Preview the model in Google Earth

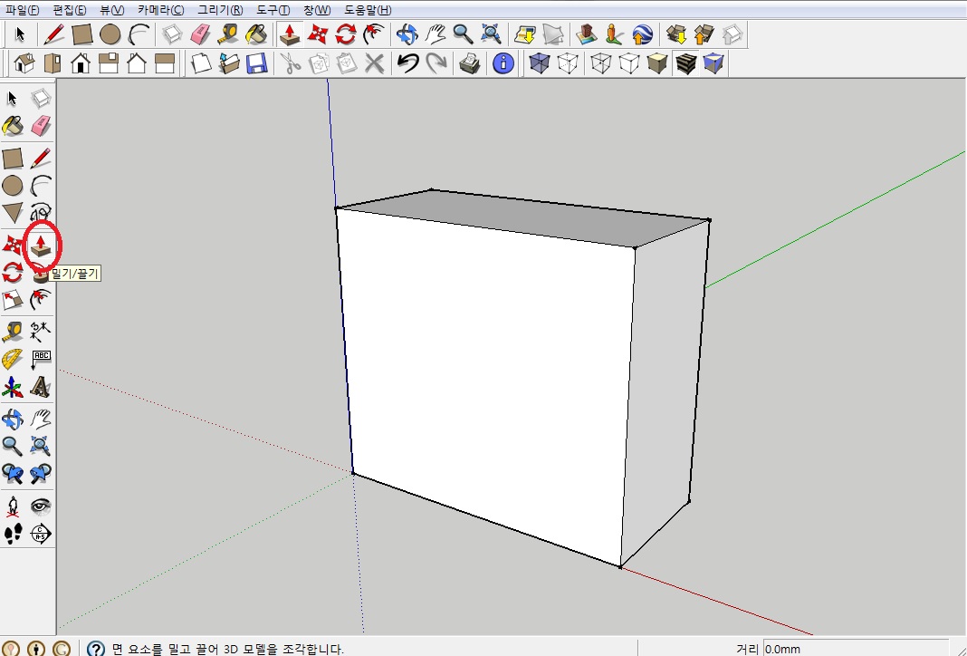tap(643, 34)
